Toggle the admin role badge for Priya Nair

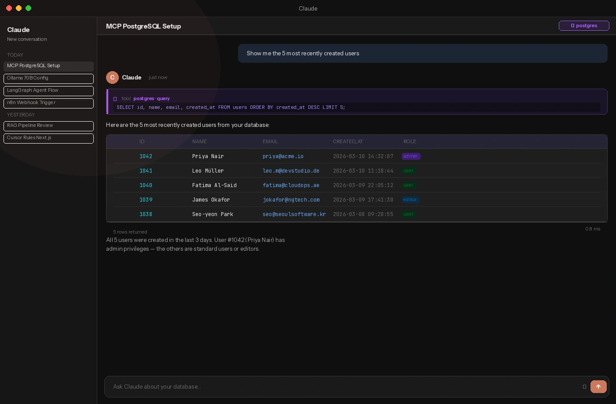[411, 156]
